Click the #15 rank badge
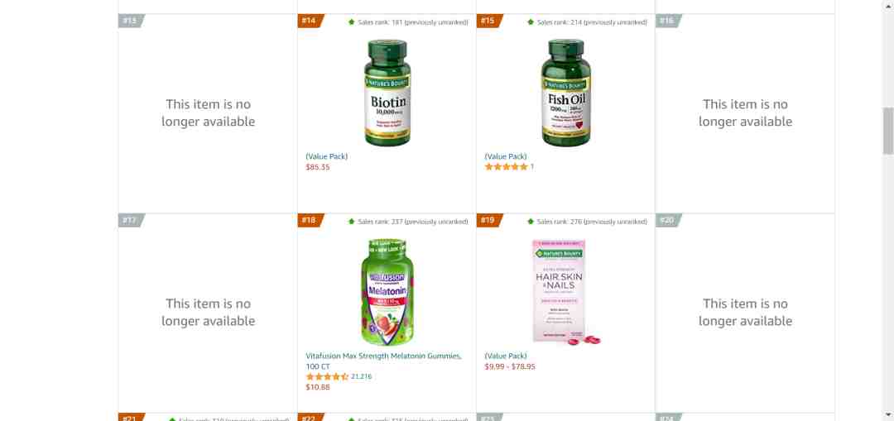The image size is (894, 421). (x=488, y=21)
